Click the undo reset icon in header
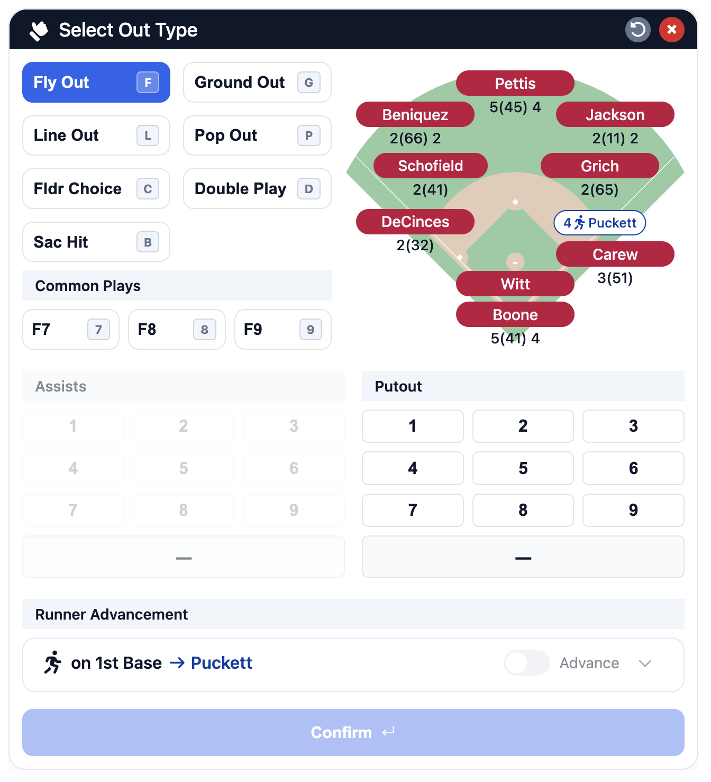Viewport: 711px width, 782px height. coord(637,30)
